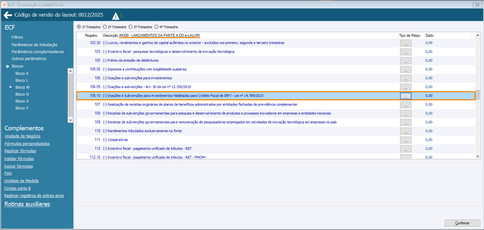Open Outros parâmetros
The width and height of the screenshot is (484, 230).
point(28,59)
